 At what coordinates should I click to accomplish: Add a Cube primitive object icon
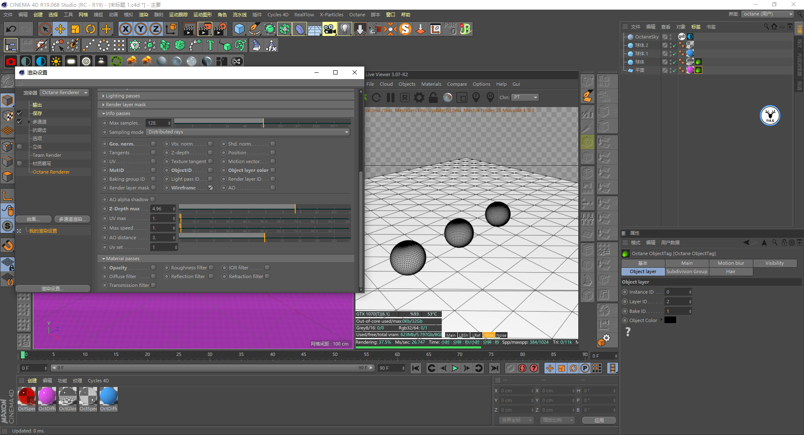point(239,29)
